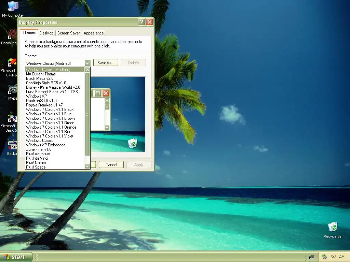Select NeoGeniX LS v1.0 theme
Viewport: 350px width, 262px height.
[x=55, y=101]
